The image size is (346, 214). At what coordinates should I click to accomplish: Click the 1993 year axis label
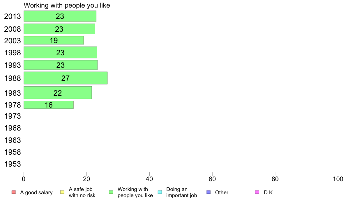click(x=13, y=65)
